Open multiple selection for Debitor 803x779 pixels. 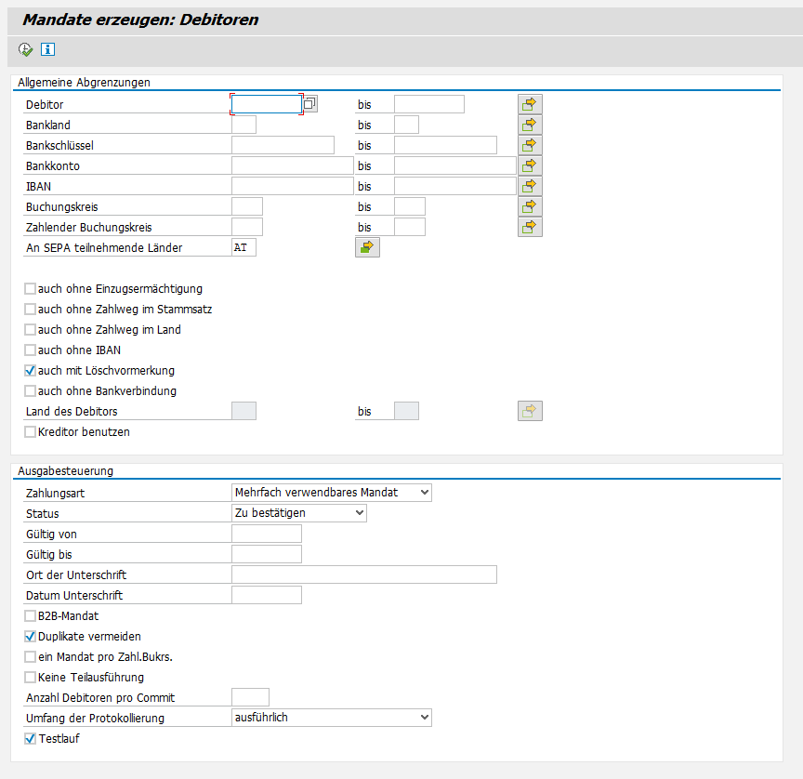(x=530, y=104)
